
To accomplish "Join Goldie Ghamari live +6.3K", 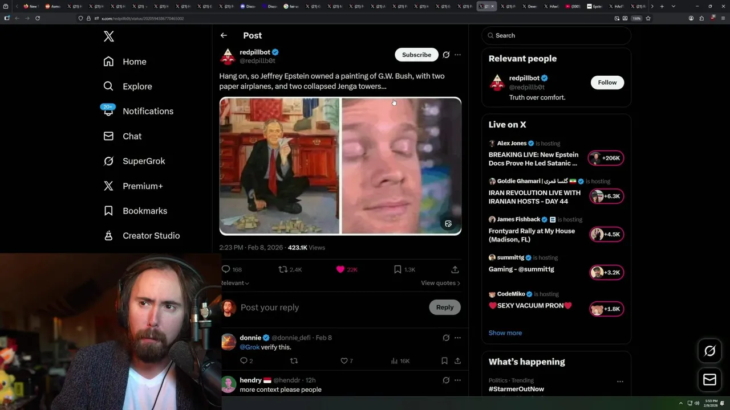I will click(x=606, y=196).
